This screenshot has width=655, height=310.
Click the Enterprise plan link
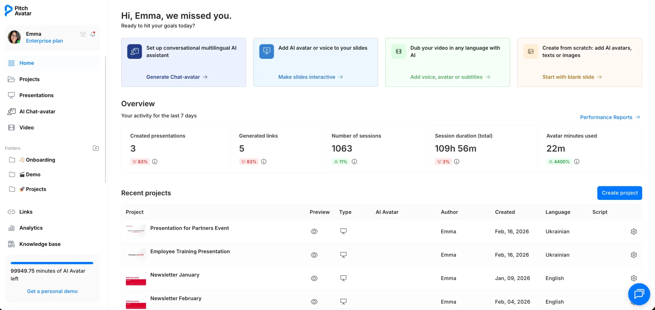(44, 41)
